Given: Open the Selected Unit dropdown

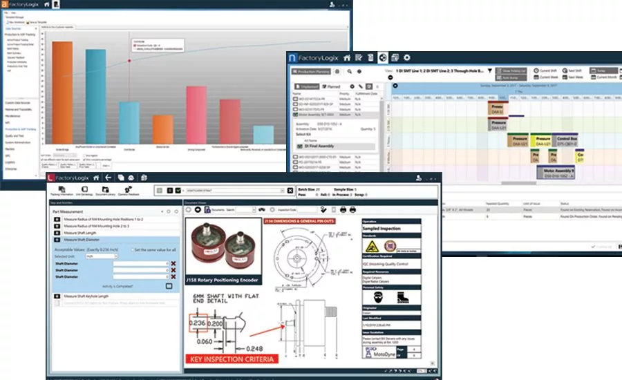Looking at the screenshot, I should 102,256.
